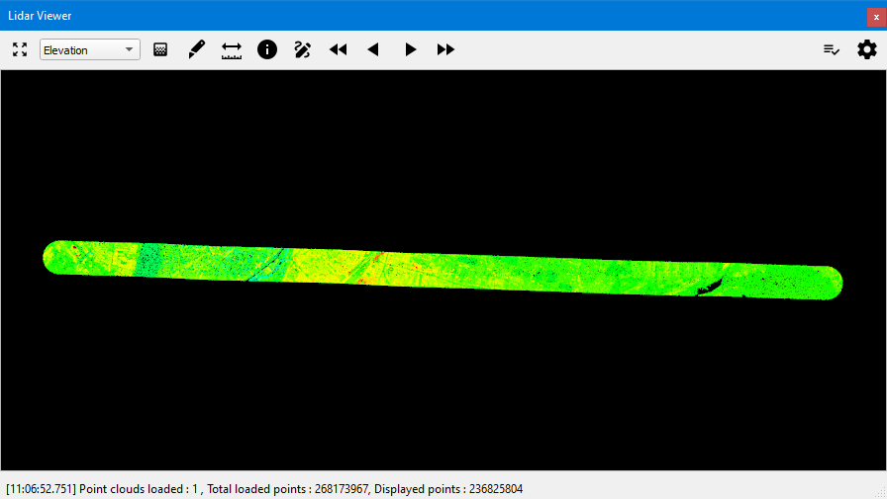The width and height of the screenshot is (887, 499).
Task: Click the fit-to-screen extent icon
Action: [x=19, y=49]
